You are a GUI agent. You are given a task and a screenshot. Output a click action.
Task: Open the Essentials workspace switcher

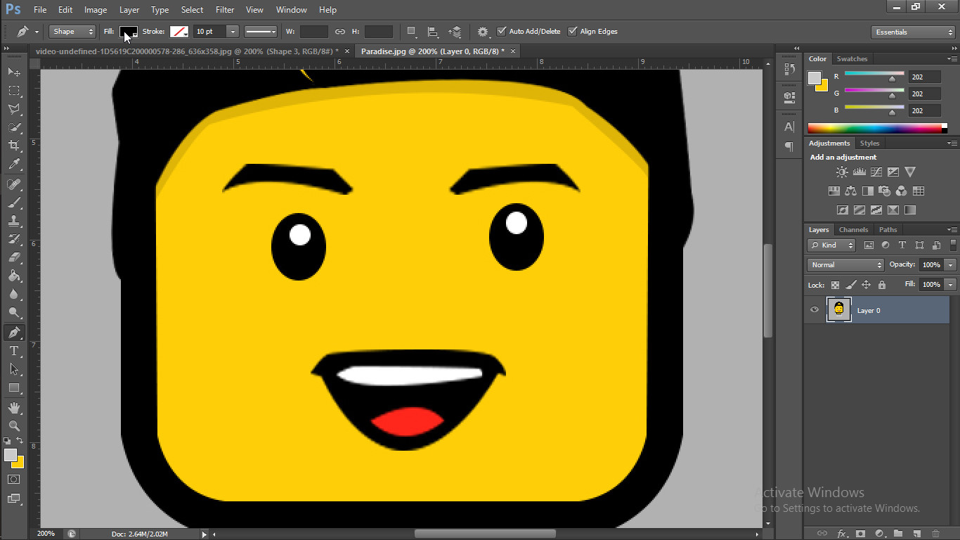coord(912,32)
